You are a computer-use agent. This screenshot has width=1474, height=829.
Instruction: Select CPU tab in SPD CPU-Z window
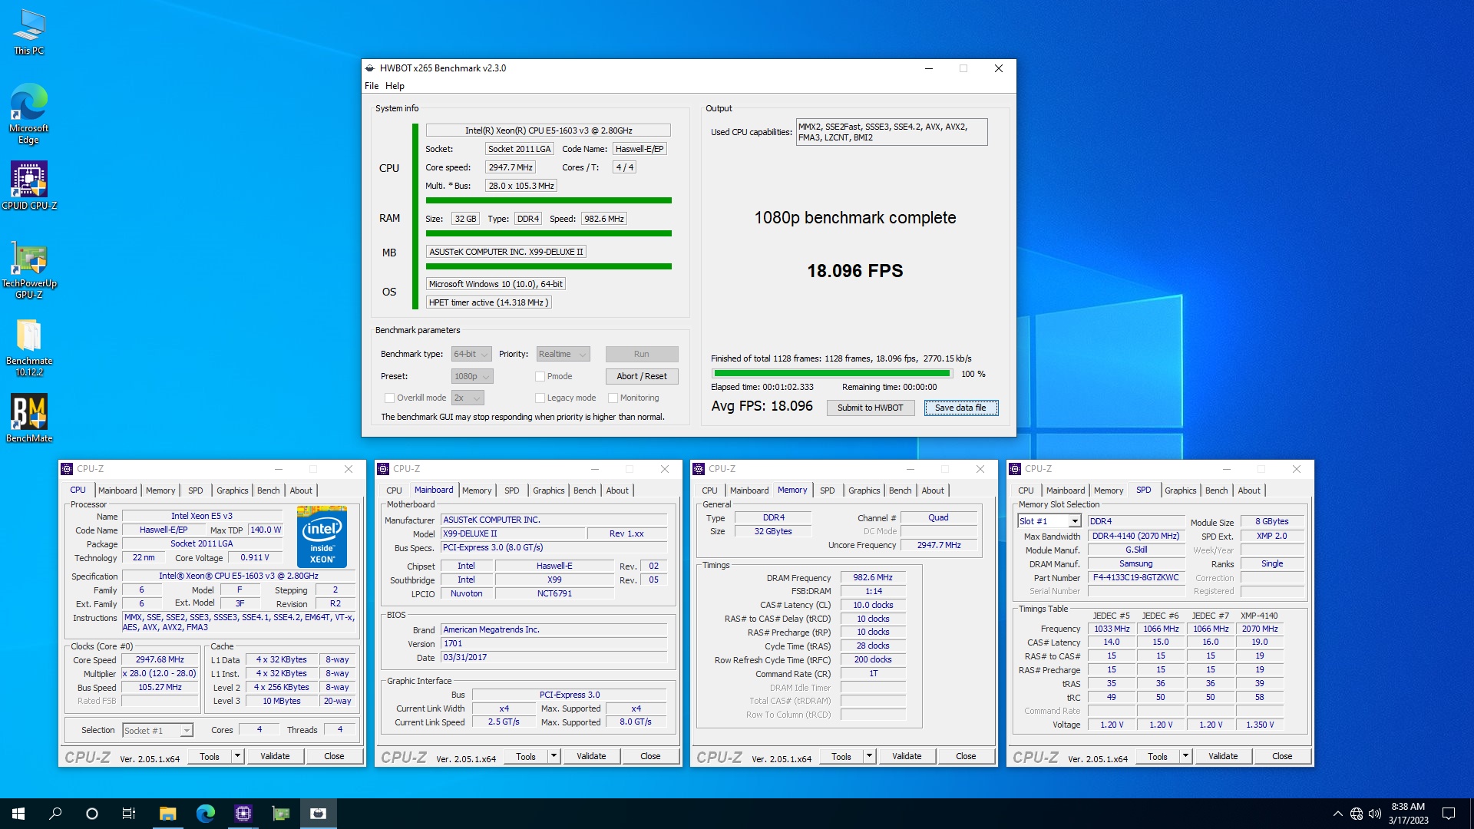(x=1026, y=491)
